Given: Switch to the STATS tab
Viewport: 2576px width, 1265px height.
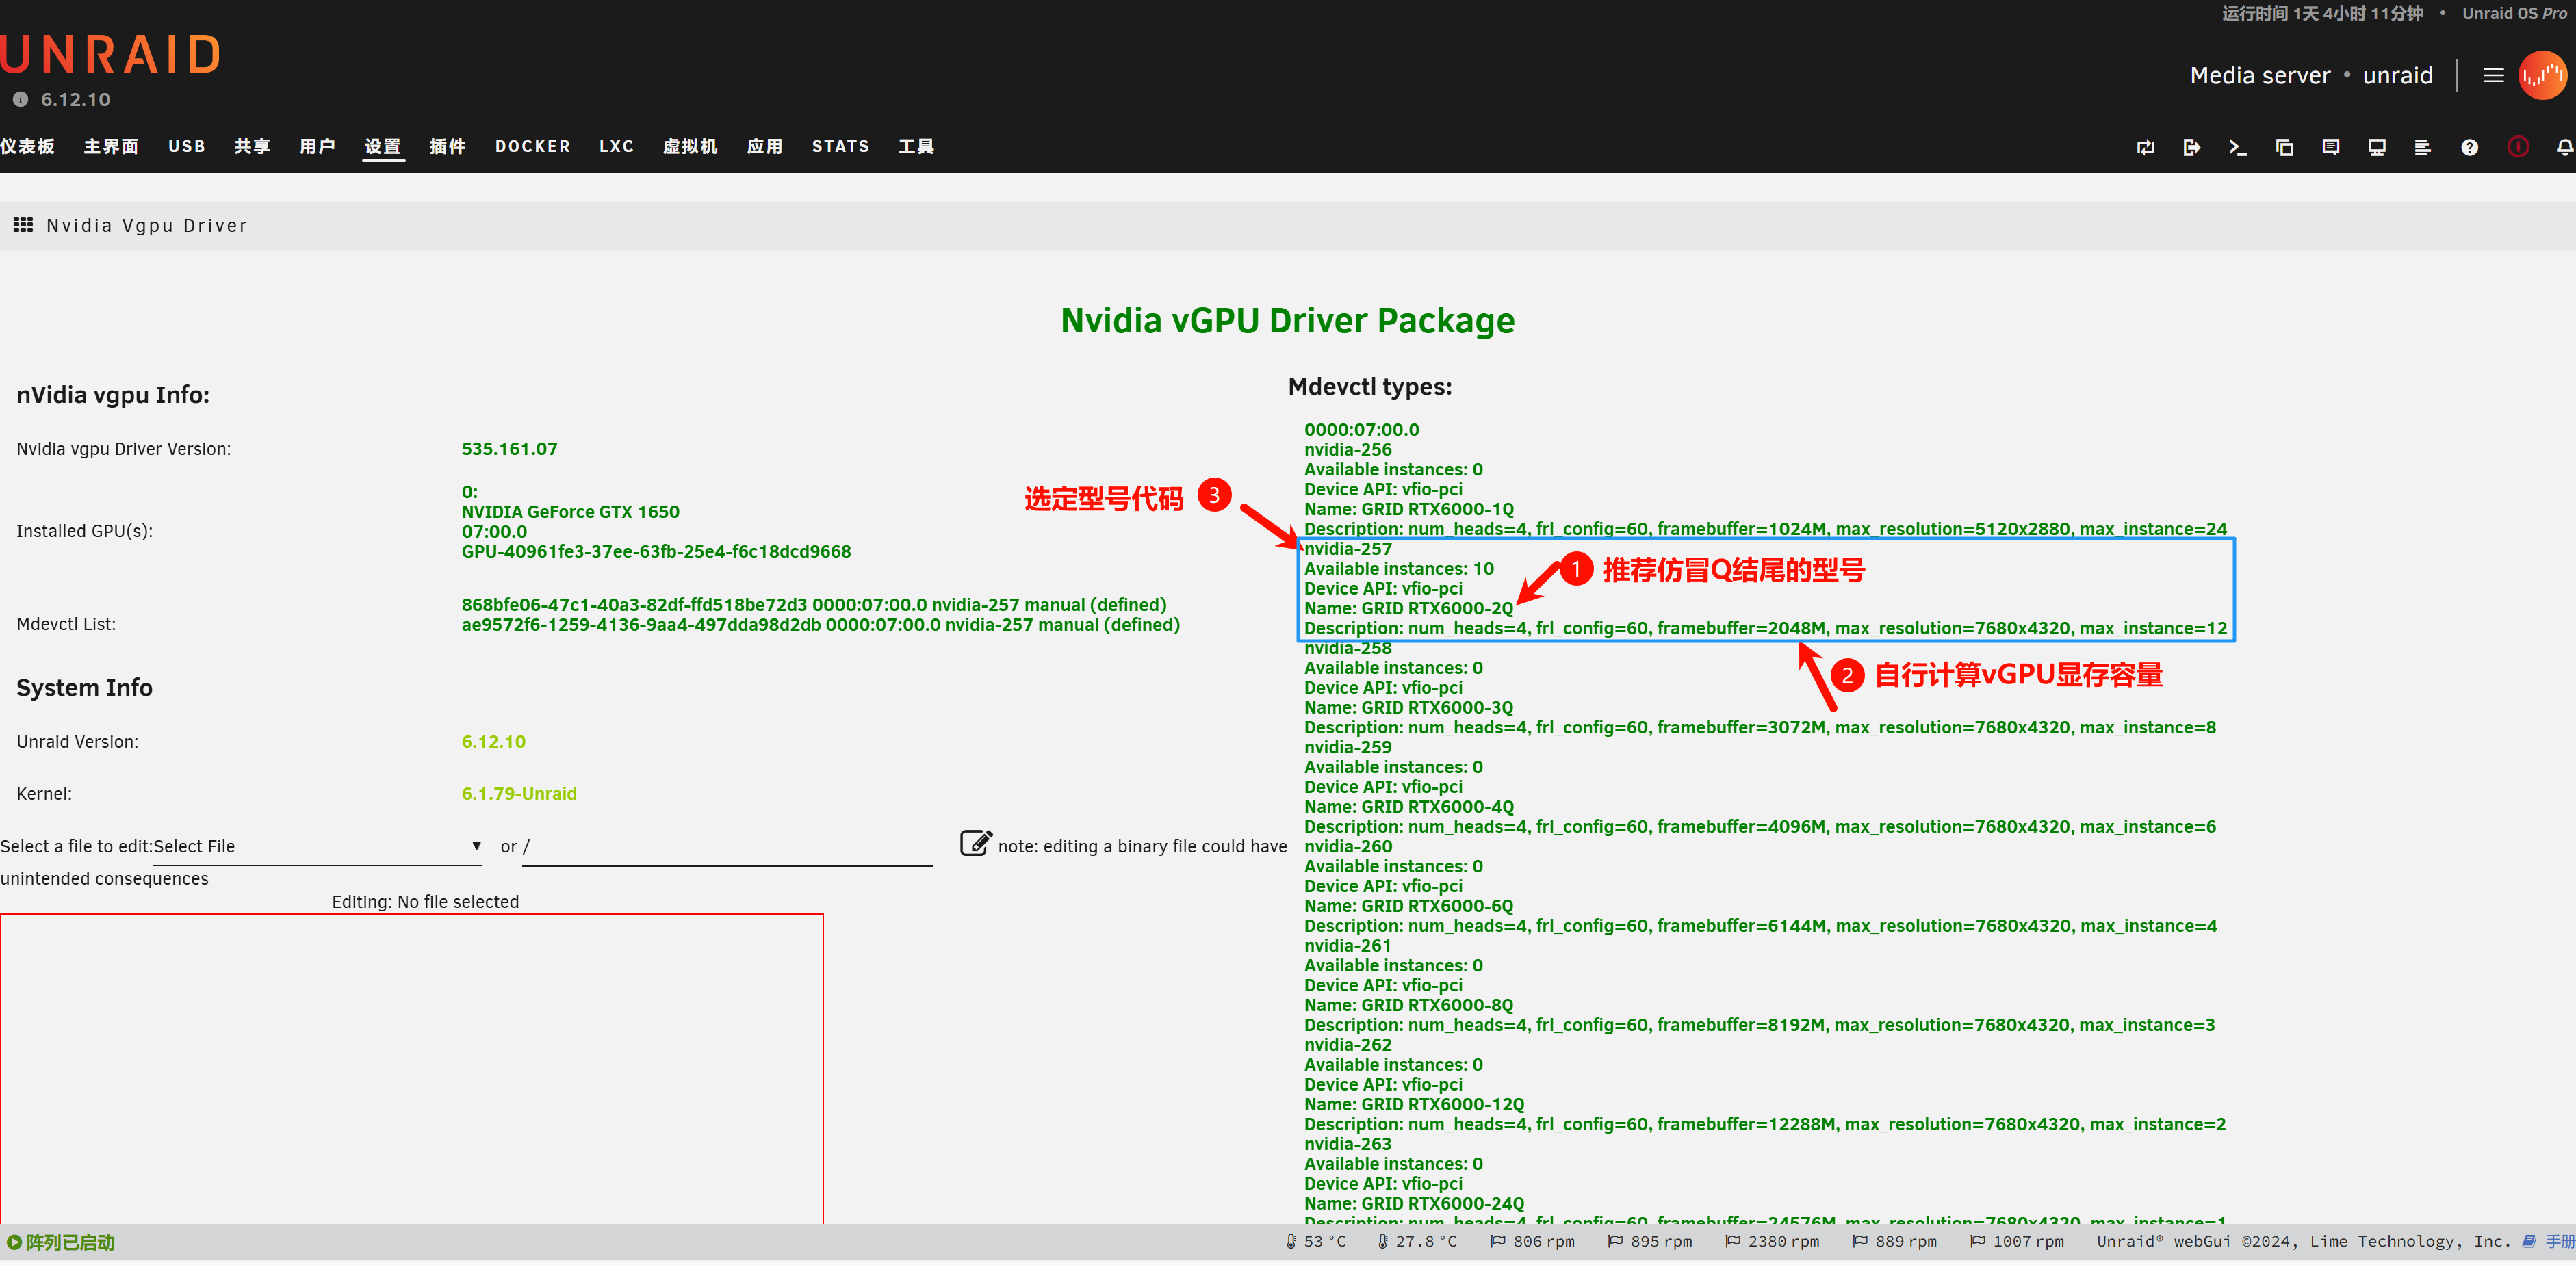Looking at the screenshot, I should click(x=841, y=146).
